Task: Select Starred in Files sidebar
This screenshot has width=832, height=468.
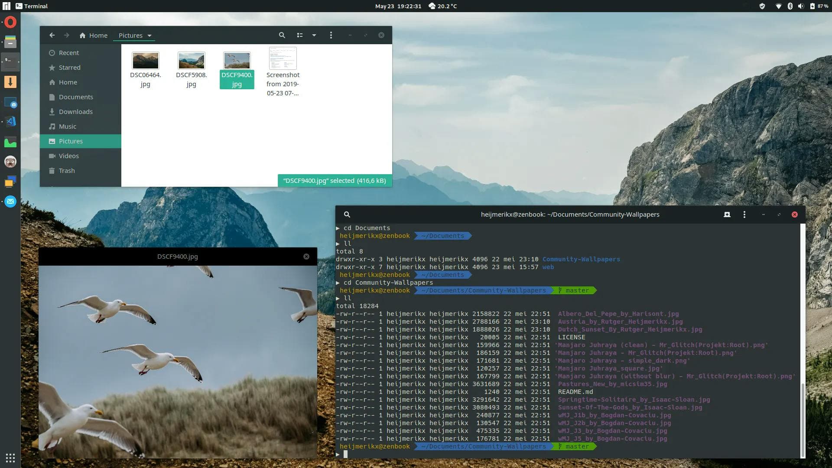Action: (x=81, y=68)
